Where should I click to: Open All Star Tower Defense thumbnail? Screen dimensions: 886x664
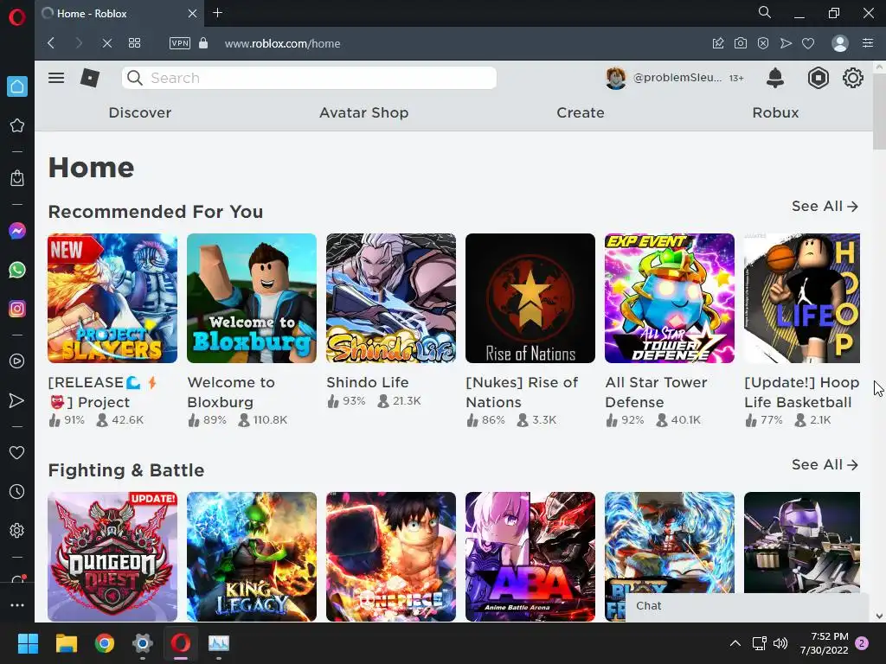click(670, 298)
